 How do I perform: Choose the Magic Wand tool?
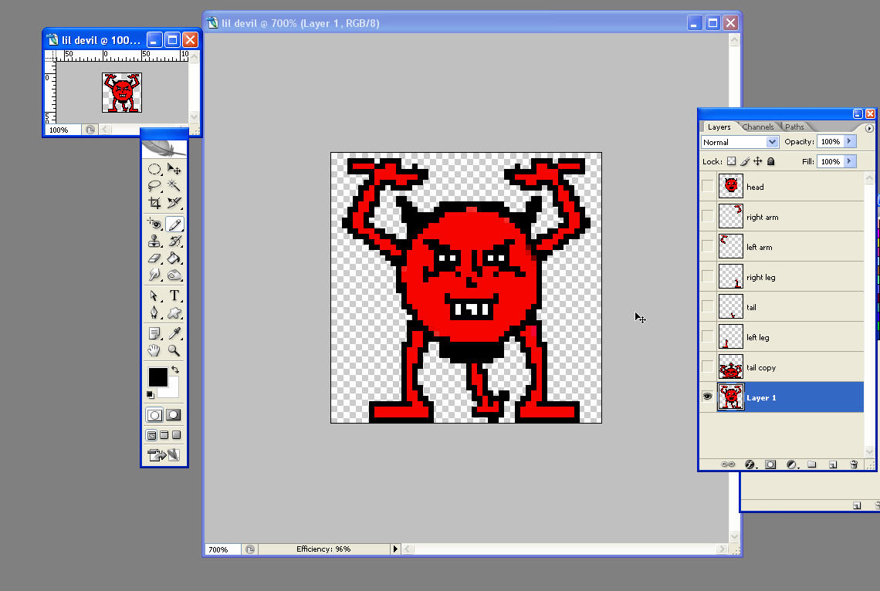coord(174,186)
